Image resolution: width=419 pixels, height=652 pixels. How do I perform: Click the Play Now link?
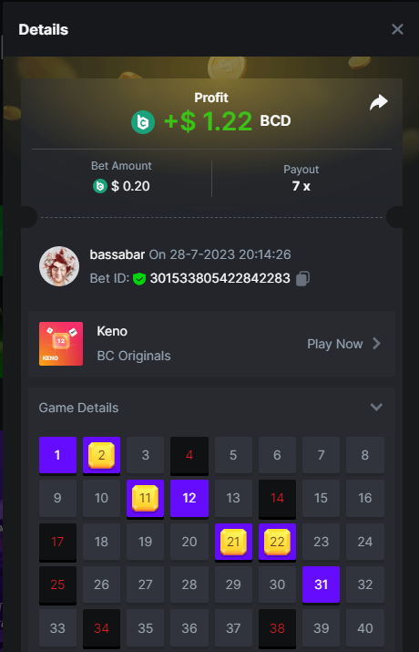tap(334, 344)
